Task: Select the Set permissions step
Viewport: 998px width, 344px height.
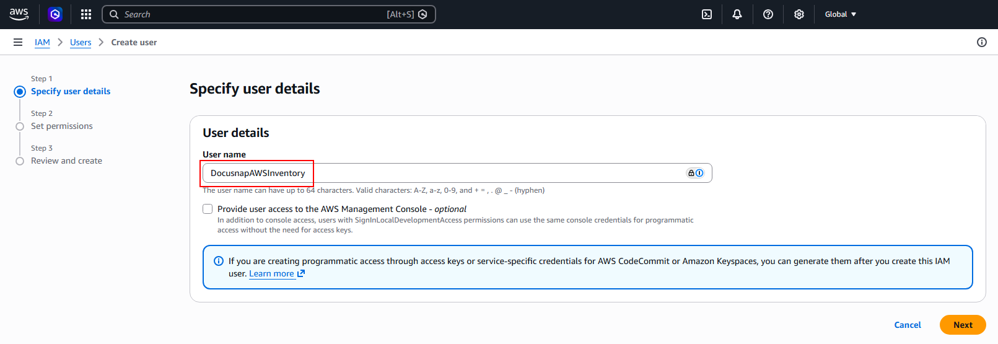Action: pyautogui.click(x=62, y=126)
